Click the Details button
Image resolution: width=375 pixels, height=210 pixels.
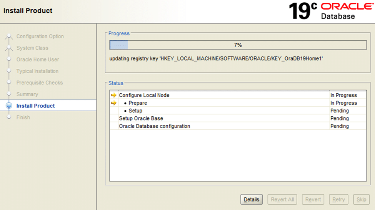click(252, 199)
